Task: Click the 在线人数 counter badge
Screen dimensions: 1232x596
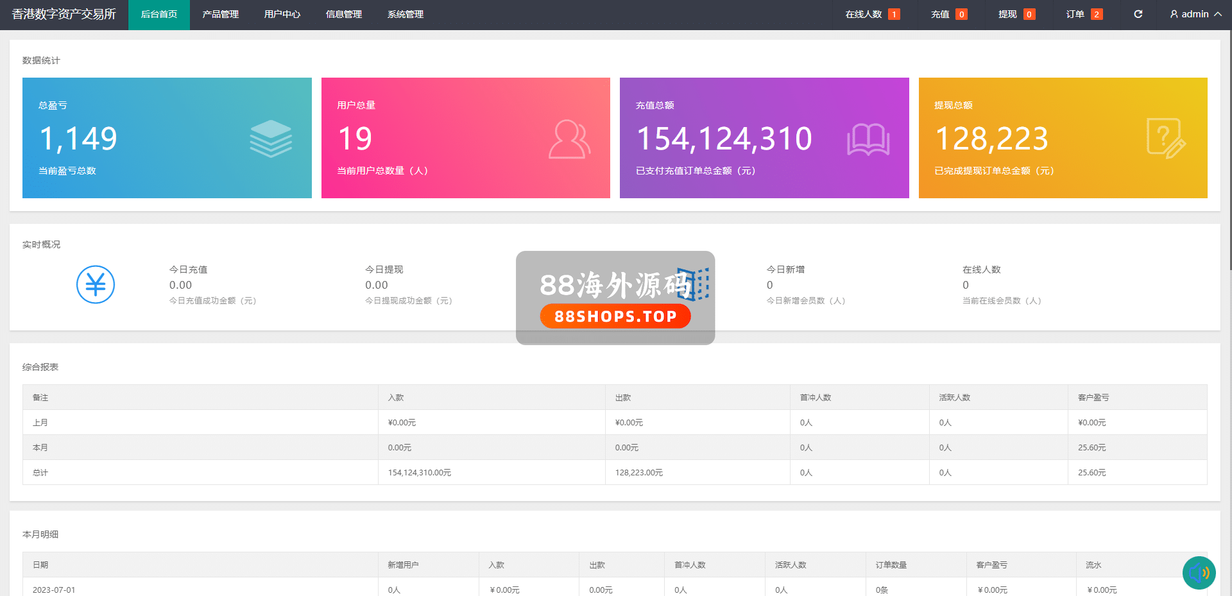Action: [894, 14]
